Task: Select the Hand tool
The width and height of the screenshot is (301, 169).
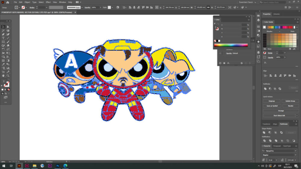Action: pyautogui.click(x=3, y=76)
